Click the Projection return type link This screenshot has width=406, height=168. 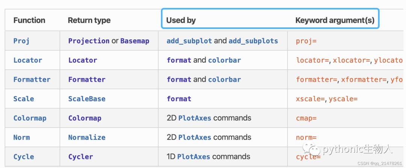point(89,41)
